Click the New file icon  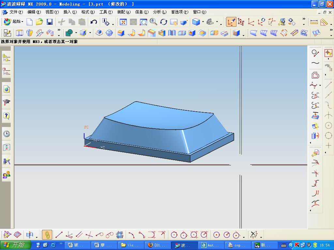(29, 22)
